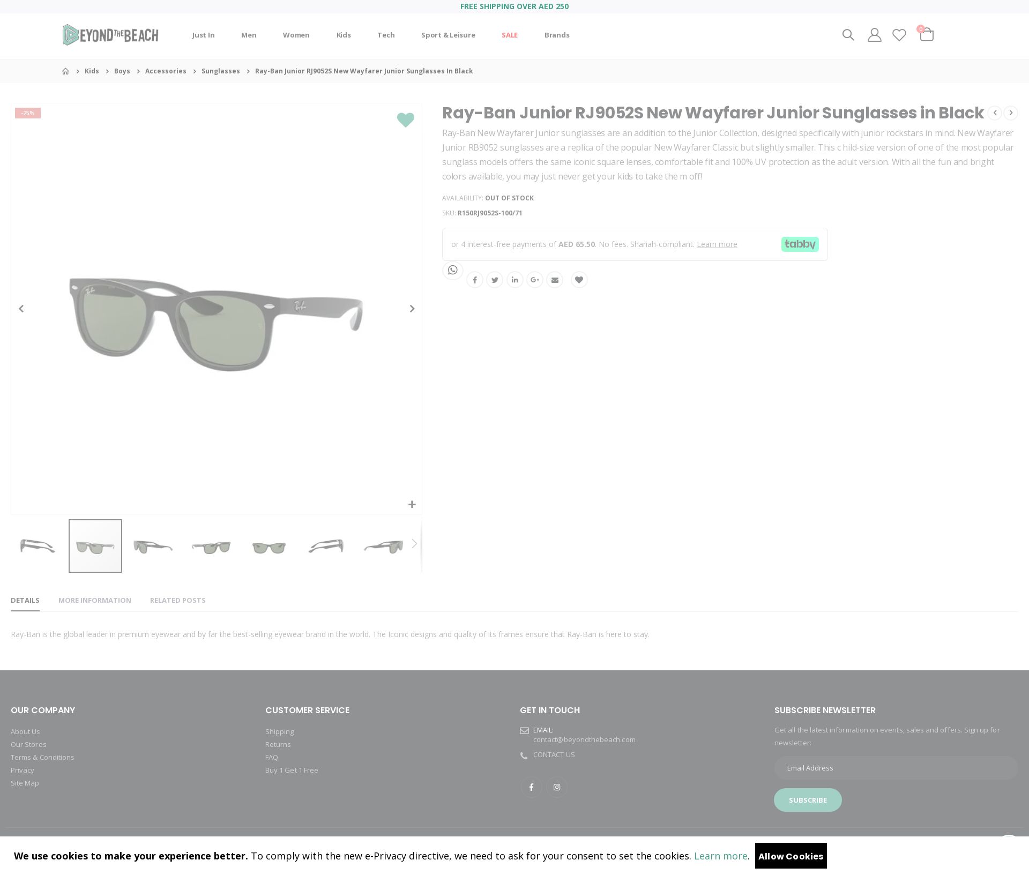1029x875 pixels.
Task: Select the sixth sunglasses thumbnail
Action: (327, 546)
